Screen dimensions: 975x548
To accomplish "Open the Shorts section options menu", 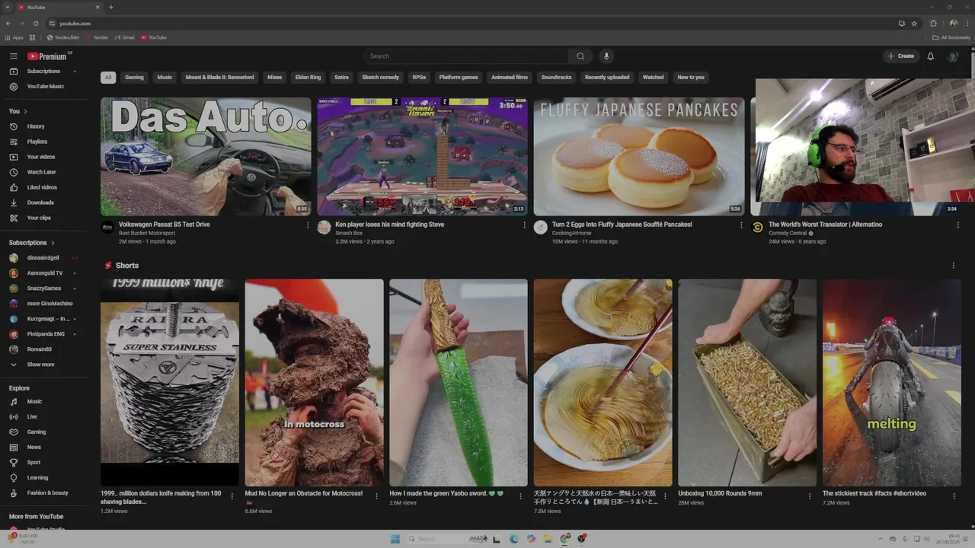I will [x=953, y=266].
